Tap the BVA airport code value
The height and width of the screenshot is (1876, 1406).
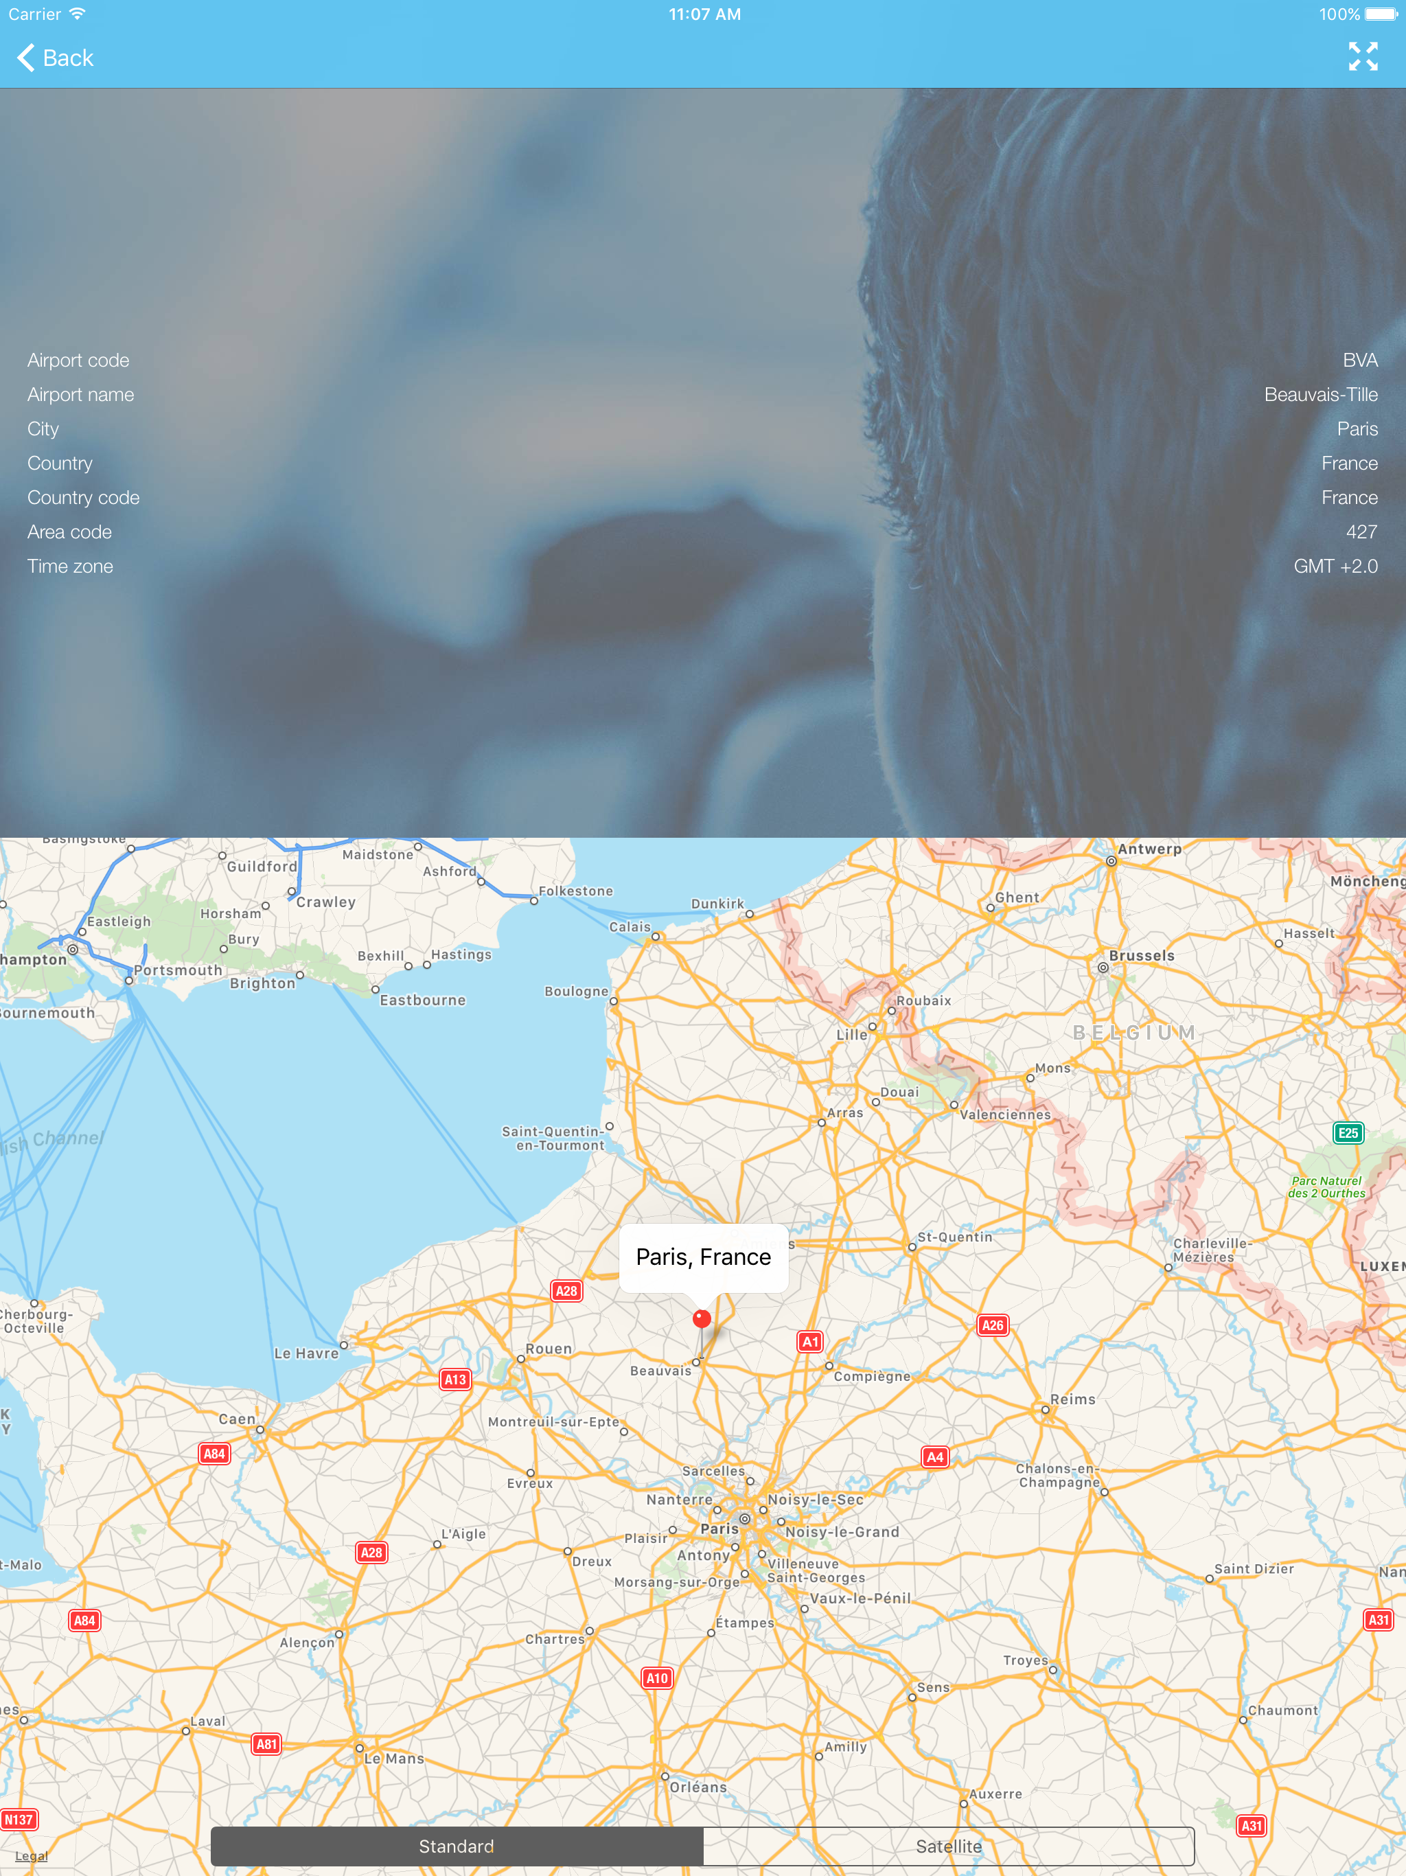(1359, 361)
